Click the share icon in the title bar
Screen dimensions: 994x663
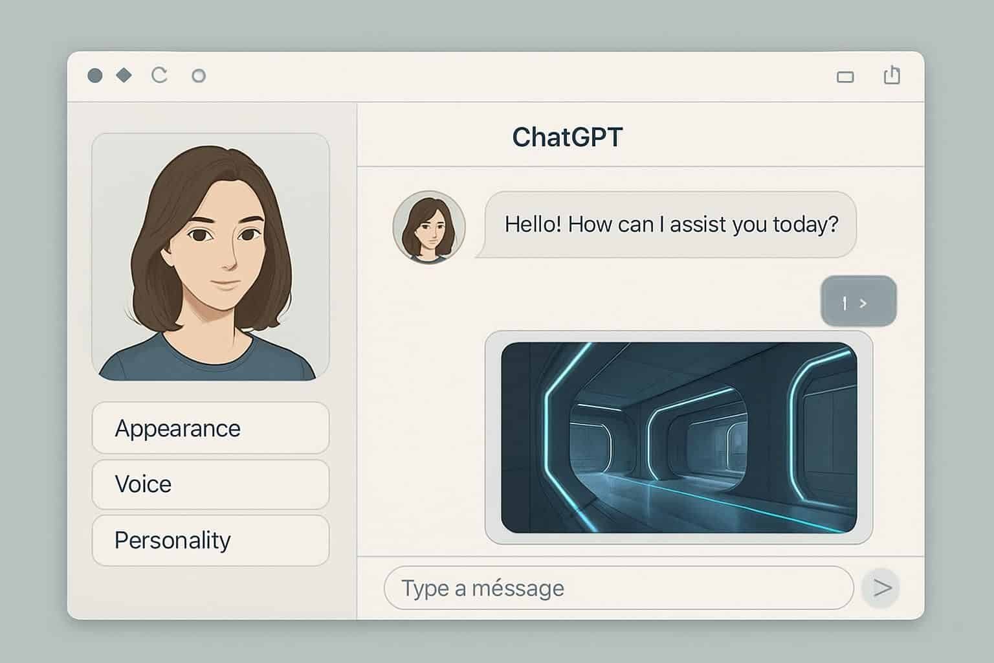(892, 75)
